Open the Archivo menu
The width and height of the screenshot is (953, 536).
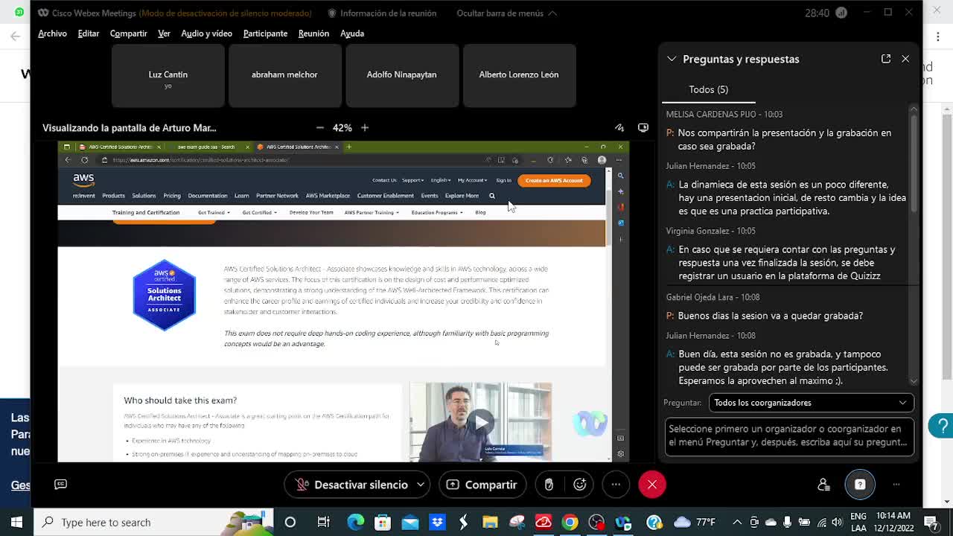pos(52,33)
